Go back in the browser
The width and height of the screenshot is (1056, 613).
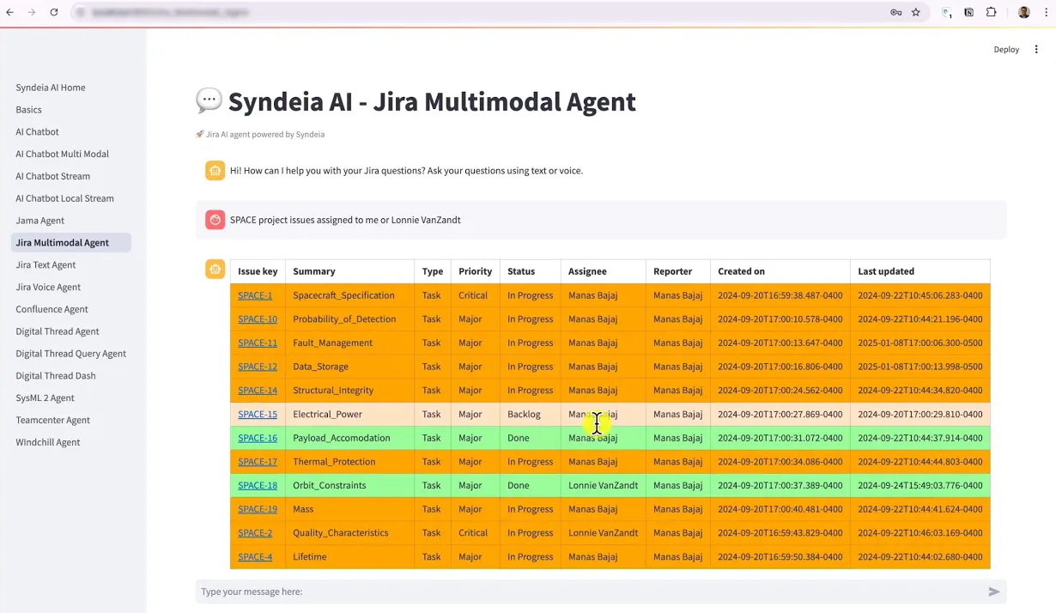tap(10, 13)
